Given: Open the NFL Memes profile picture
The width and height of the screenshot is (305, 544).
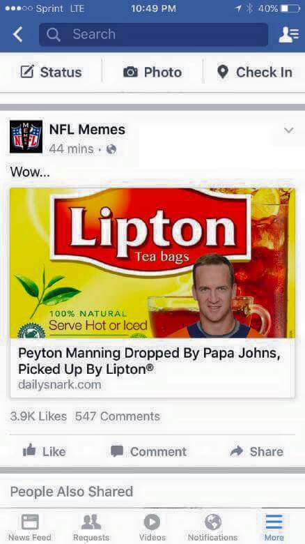Looking at the screenshot, I should tap(26, 137).
